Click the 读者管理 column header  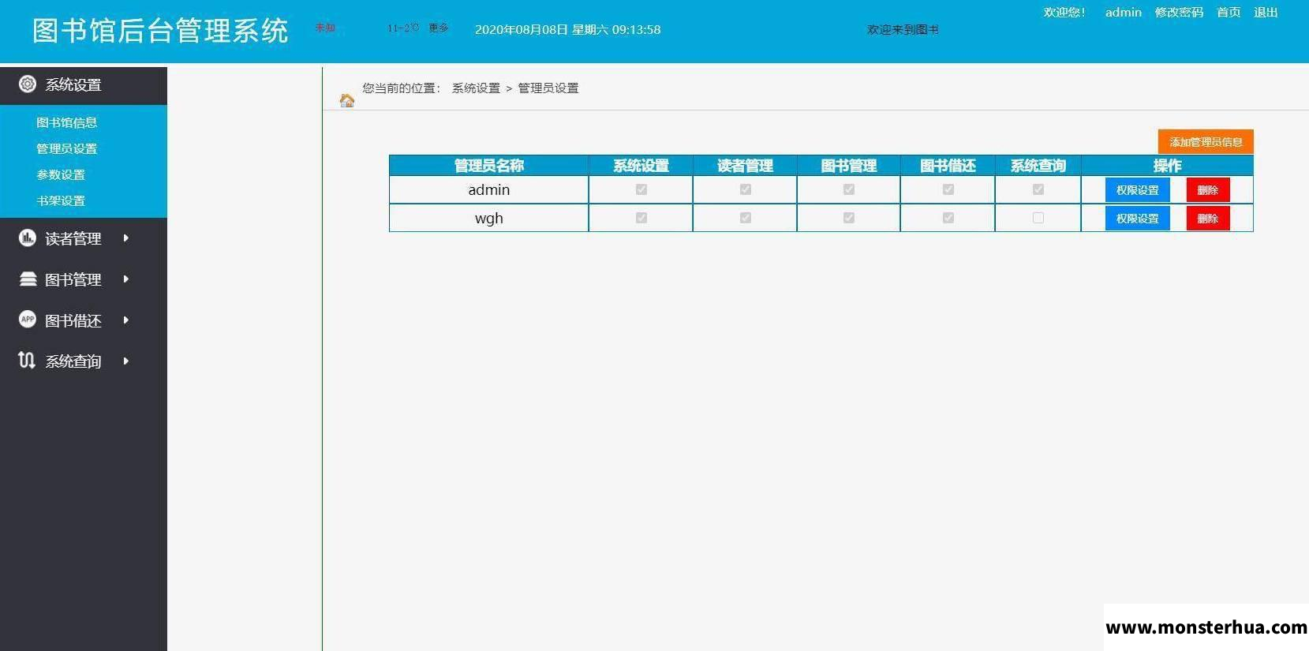pyautogui.click(x=746, y=166)
